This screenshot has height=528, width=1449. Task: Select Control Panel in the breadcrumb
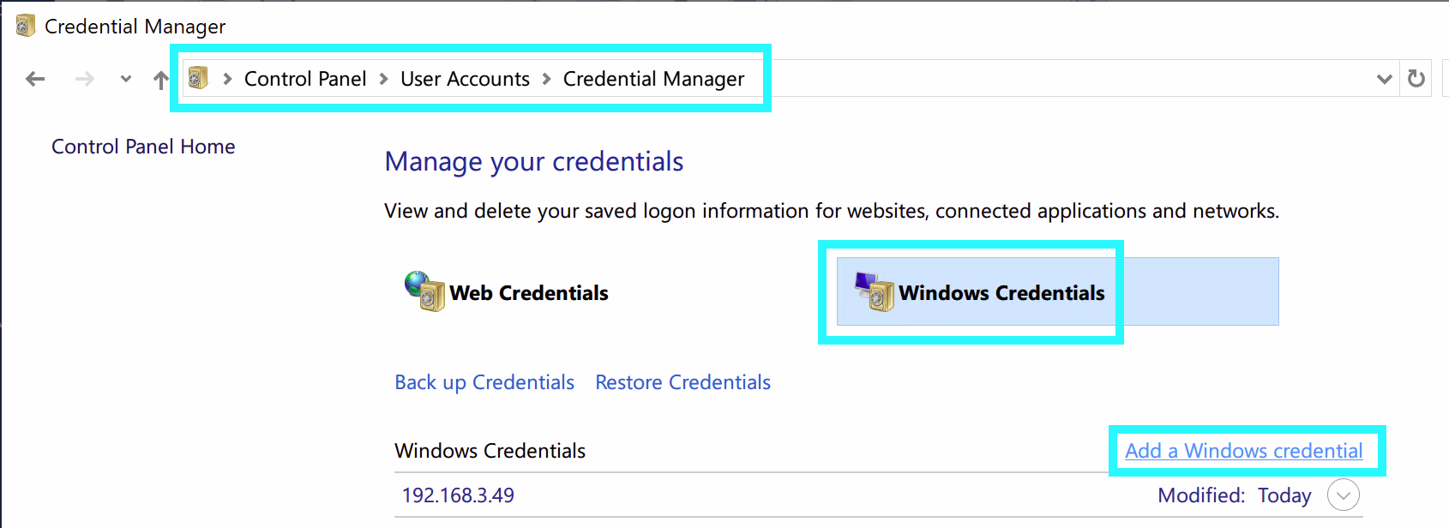click(305, 79)
